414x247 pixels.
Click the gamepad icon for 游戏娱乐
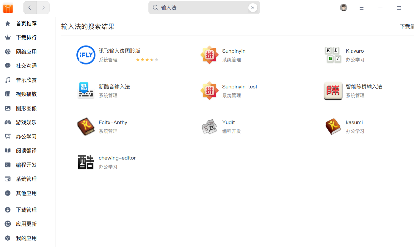[x=8, y=122]
